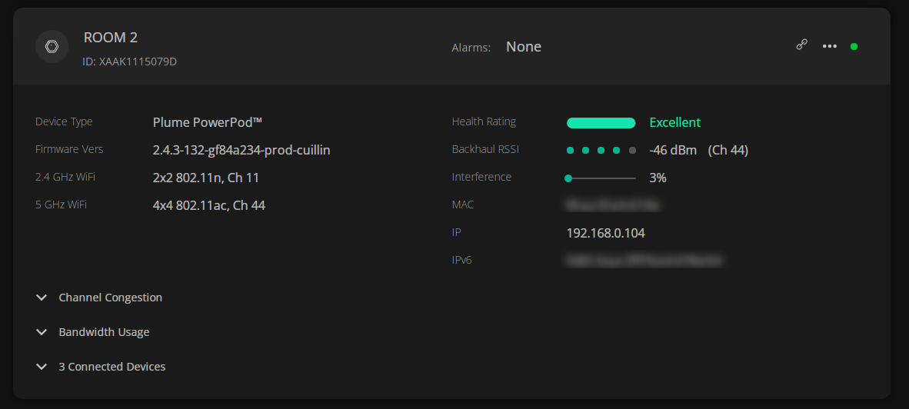Click the blurred MAC address value
The image size is (909, 409).
tap(612, 205)
